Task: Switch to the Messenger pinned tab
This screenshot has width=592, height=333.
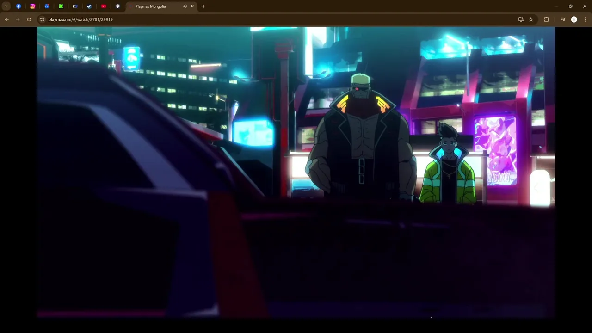Action: point(47,6)
